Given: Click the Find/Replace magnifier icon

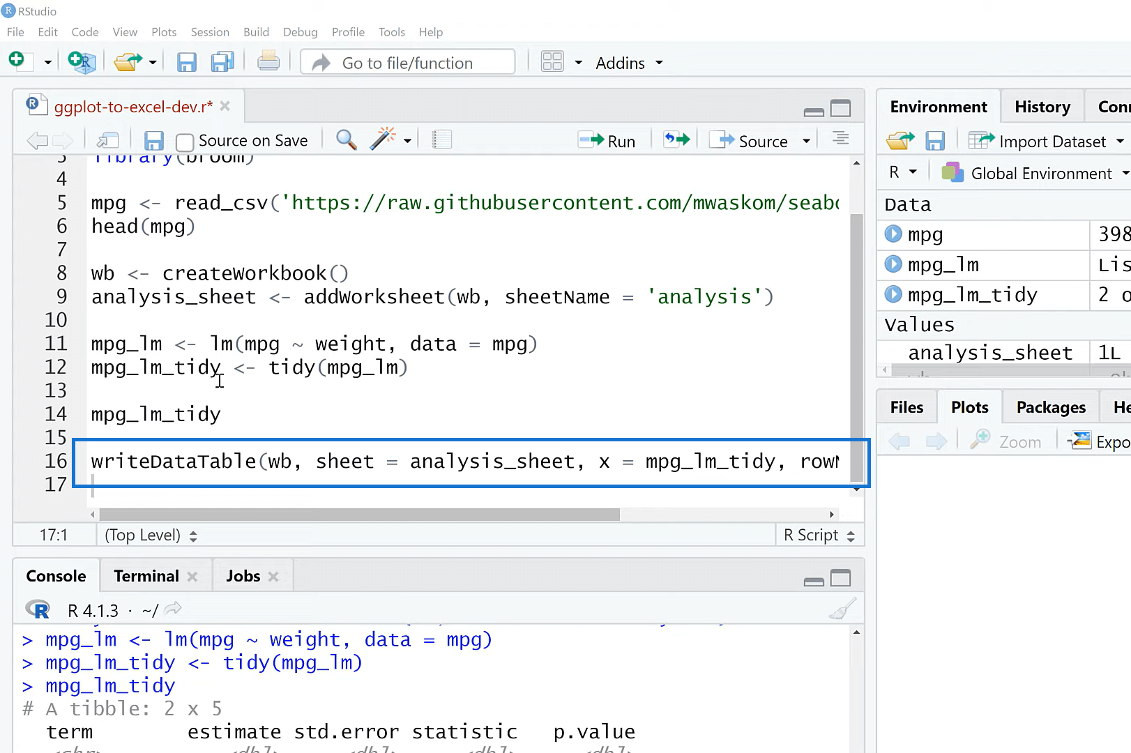Looking at the screenshot, I should tap(346, 139).
